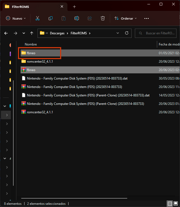The image size is (180, 207).
Task: Sort by Fecha de modificación column header
Action: pos(169,44)
